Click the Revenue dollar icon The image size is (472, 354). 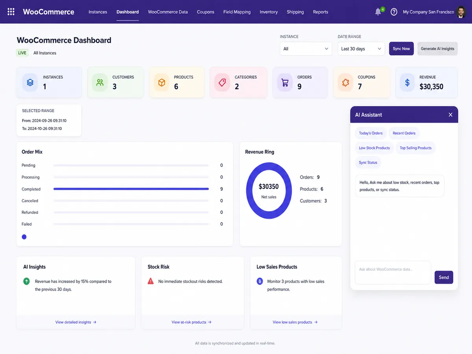point(407,83)
